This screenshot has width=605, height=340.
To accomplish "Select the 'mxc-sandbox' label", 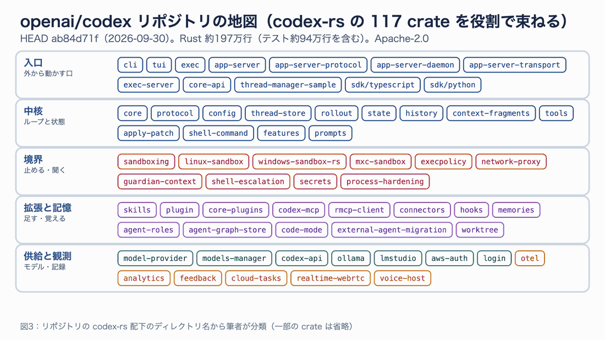I will pos(381,162).
